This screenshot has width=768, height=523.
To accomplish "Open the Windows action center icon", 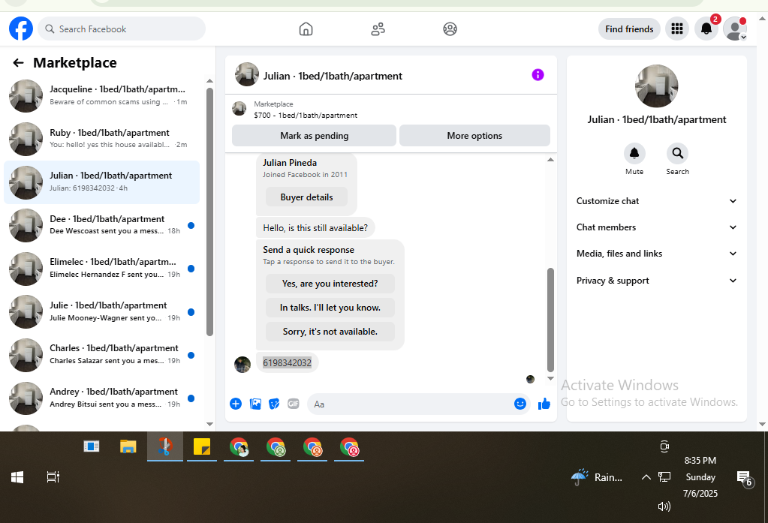I will tap(744, 478).
